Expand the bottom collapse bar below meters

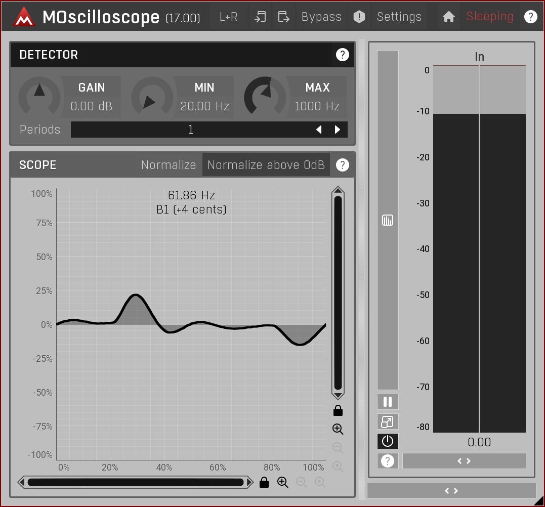click(451, 491)
